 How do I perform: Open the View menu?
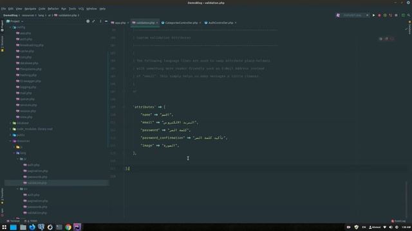(x=19, y=8)
